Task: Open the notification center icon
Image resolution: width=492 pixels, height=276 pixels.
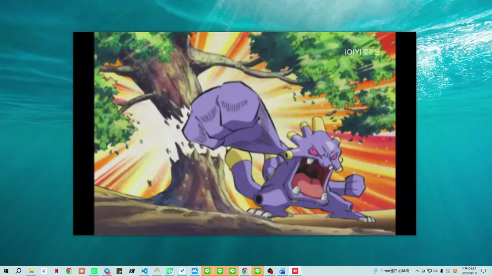Action: pyautogui.click(x=484, y=271)
